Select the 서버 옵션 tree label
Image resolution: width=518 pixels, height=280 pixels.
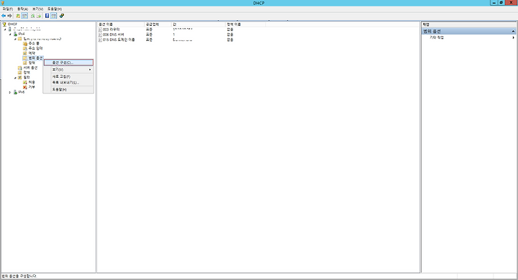(30, 68)
